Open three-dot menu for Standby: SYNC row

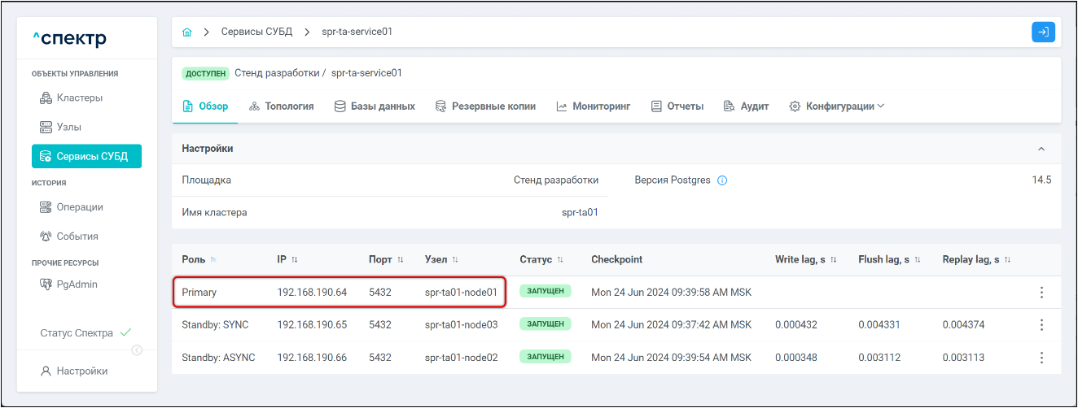click(x=1041, y=325)
